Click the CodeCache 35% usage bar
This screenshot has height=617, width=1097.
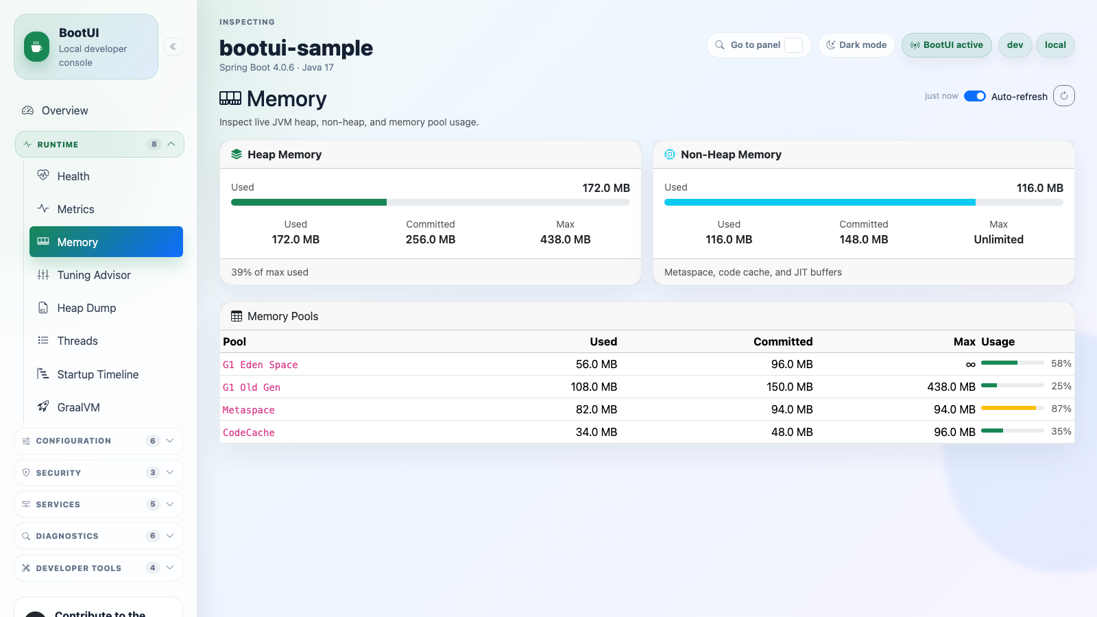[1013, 431]
